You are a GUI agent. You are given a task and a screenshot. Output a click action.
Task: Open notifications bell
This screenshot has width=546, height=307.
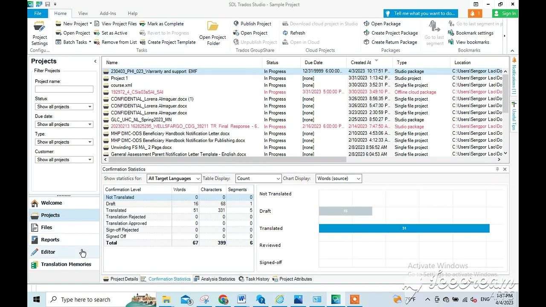(x=475, y=14)
